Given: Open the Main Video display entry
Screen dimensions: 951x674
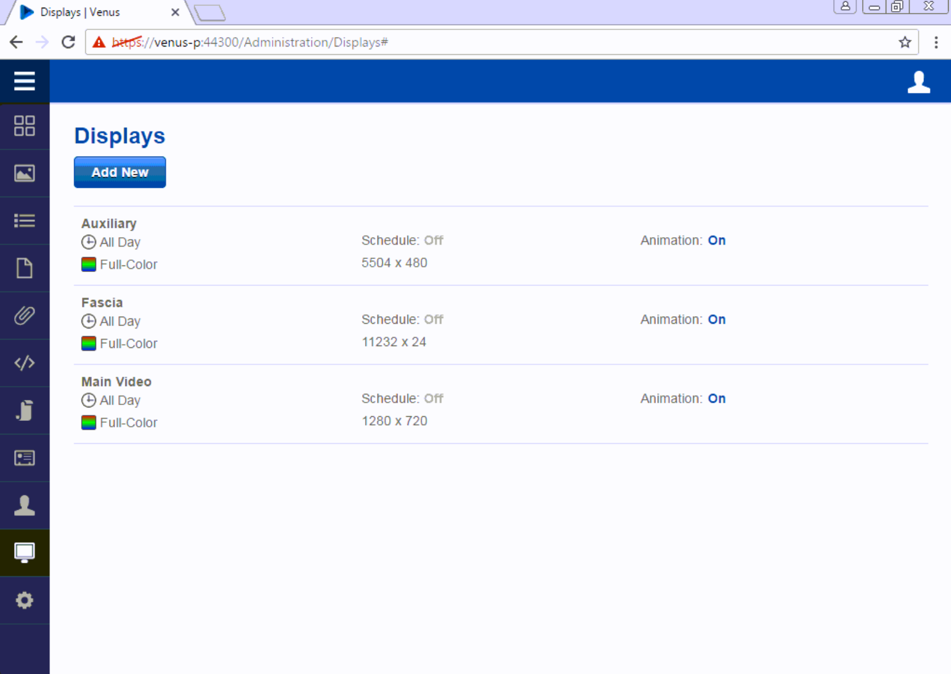Looking at the screenshot, I should point(116,382).
